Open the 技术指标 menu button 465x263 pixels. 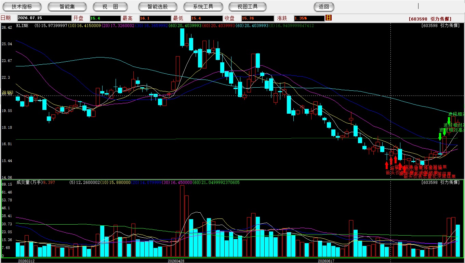(22, 7)
